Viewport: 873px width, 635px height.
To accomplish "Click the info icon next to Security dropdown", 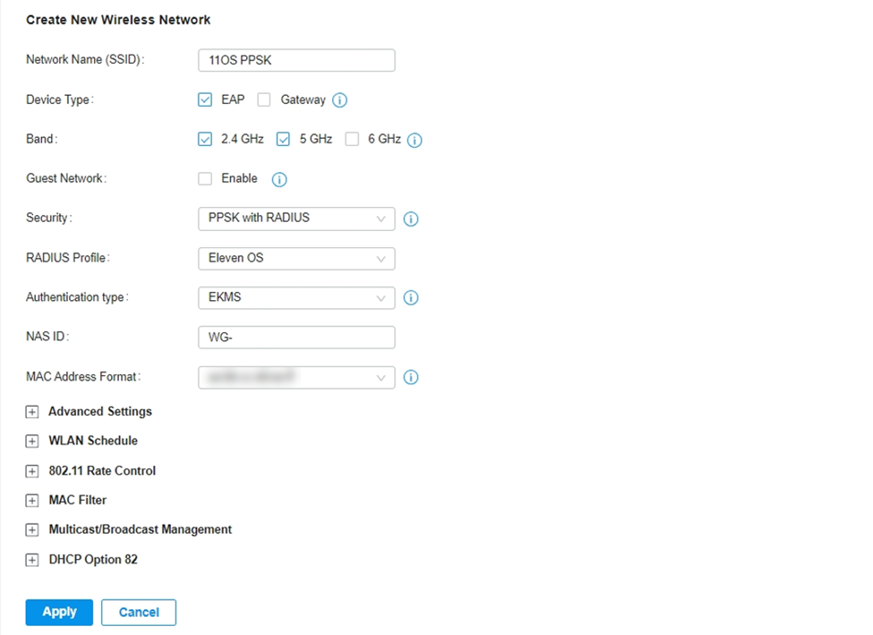I will pyautogui.click(x=411, y=219).
